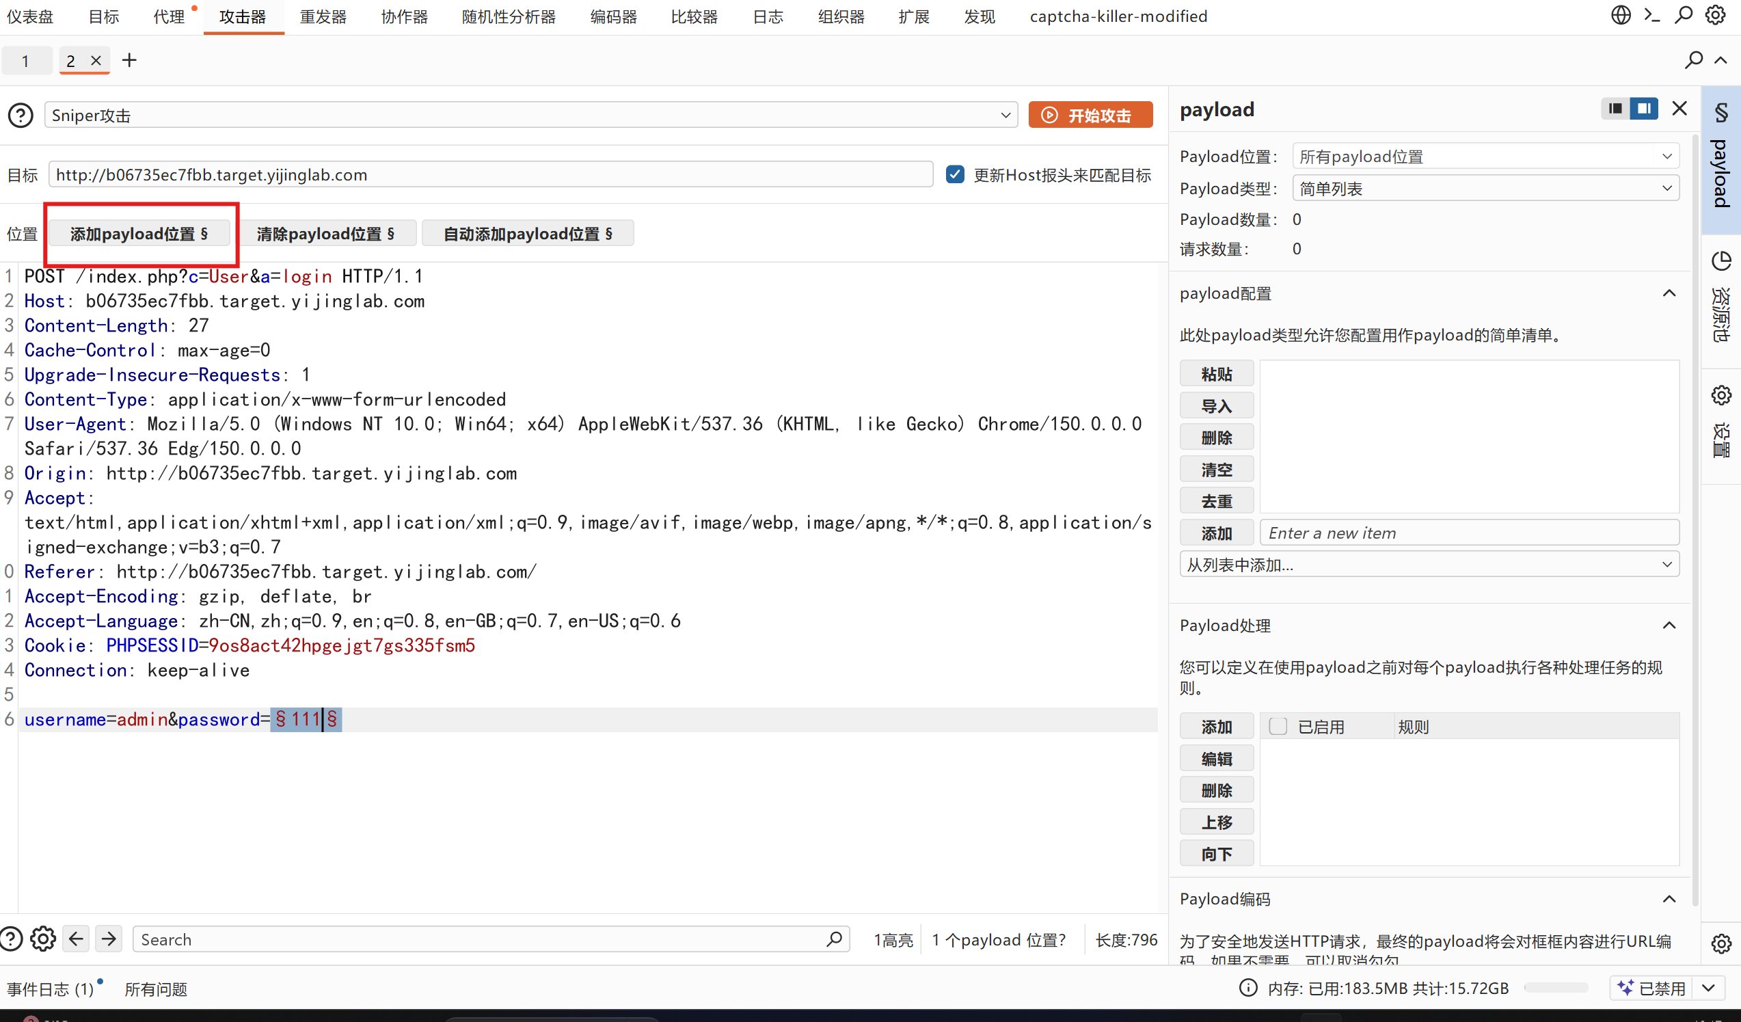Open the Payload类型 简单列表 dropdown
Image resolution: width=1741 pixels, height=1022 pixels.
tap(1485, 188)
